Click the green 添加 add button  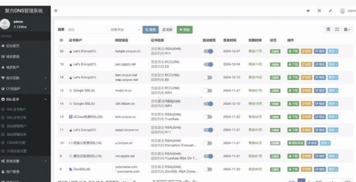point(185,30)
